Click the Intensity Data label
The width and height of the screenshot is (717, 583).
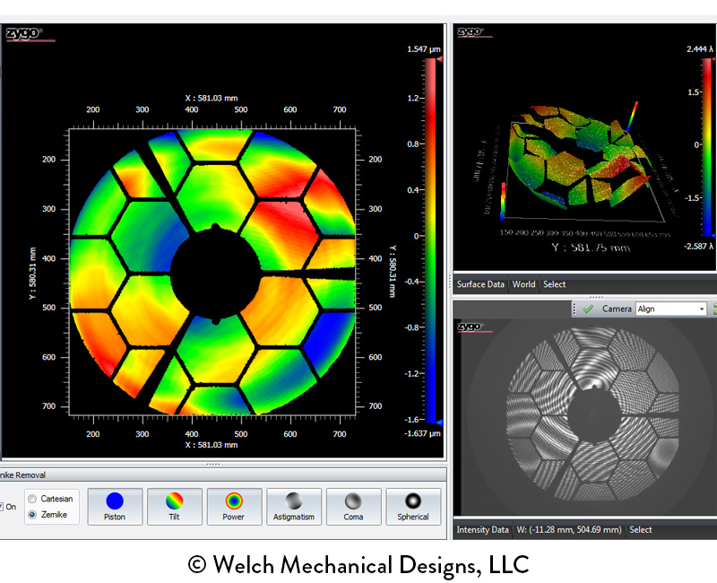pyautogui.click(x=483, y=530)
